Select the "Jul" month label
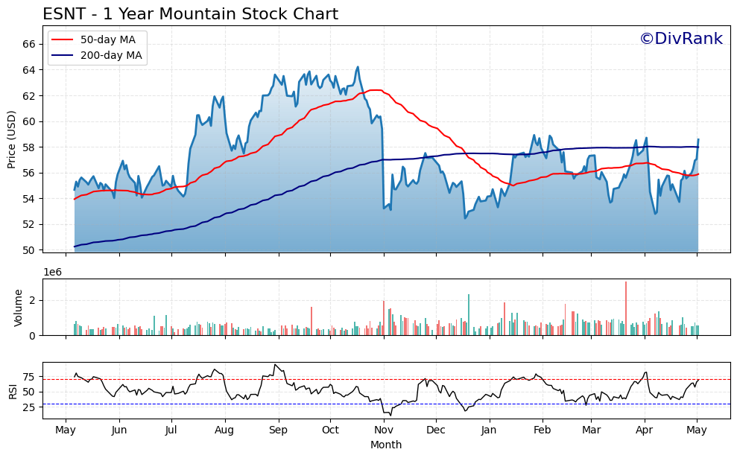The image size is (737, 458). click(171, 430)
